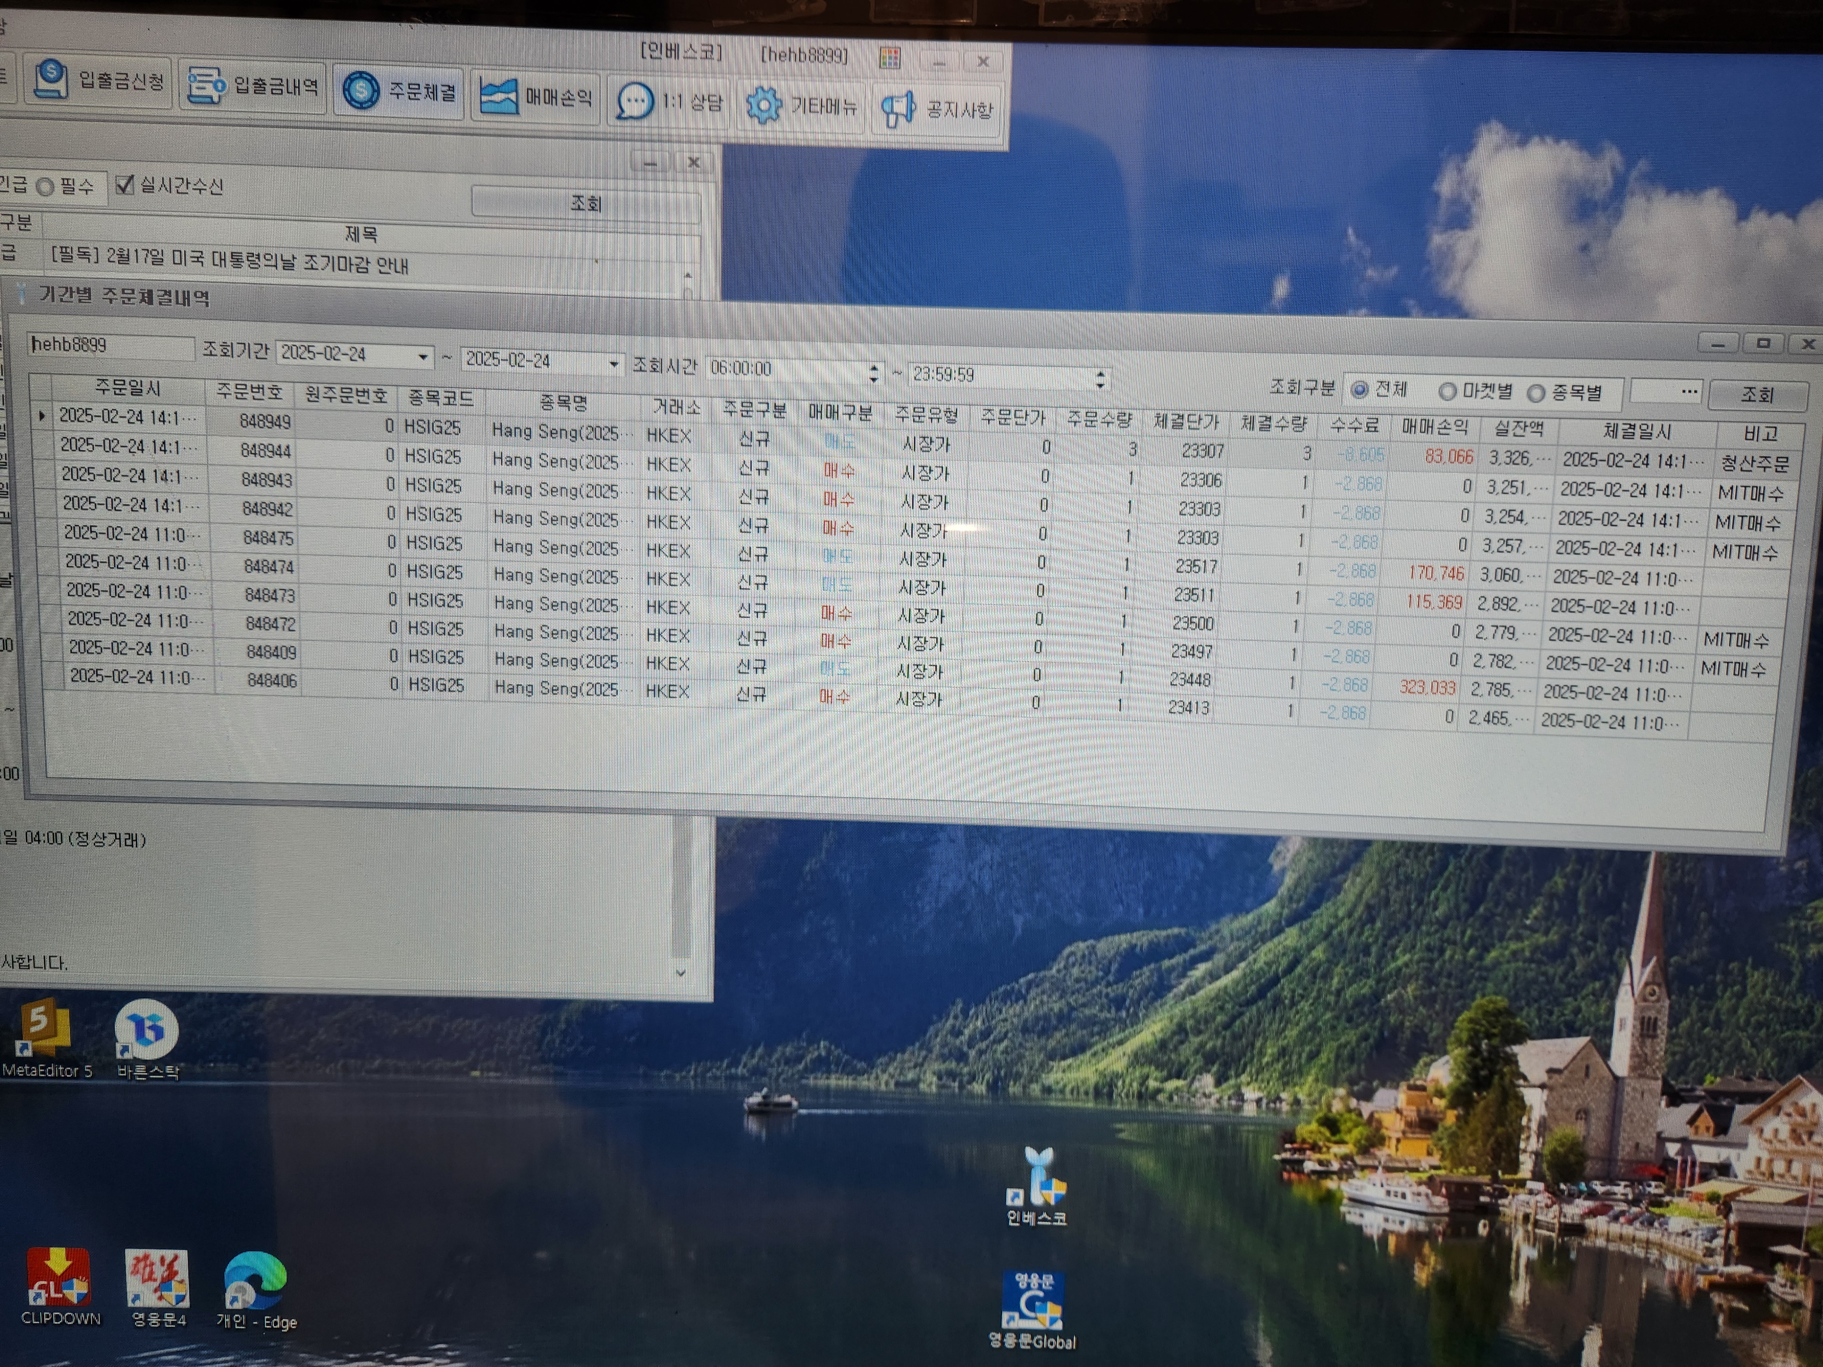
Task: Open the 매매손익 profit and loss button
Action: [x=536, y=97]
